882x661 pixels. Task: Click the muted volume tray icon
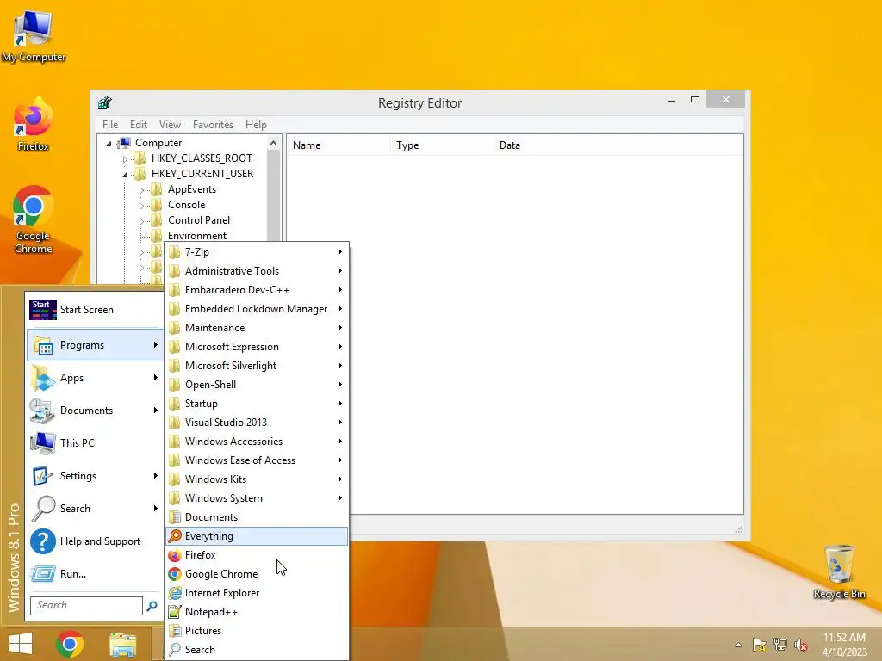[x=801, y=645]
